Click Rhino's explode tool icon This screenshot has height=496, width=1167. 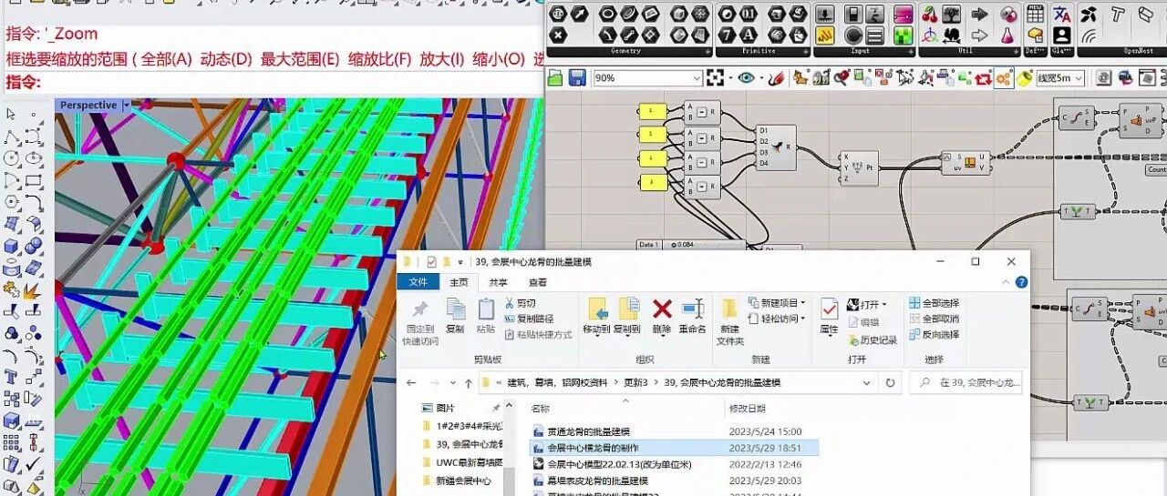(x=33, y=290)
